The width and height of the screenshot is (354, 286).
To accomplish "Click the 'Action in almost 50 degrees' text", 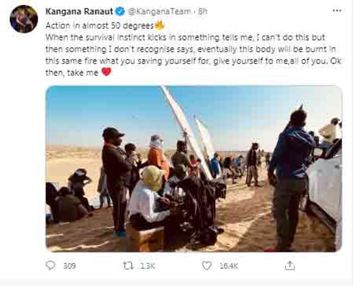I will 100,25.
